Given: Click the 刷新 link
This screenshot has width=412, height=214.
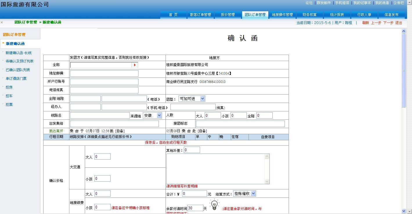Looking at the screenshot, I should tap(366, 23).
